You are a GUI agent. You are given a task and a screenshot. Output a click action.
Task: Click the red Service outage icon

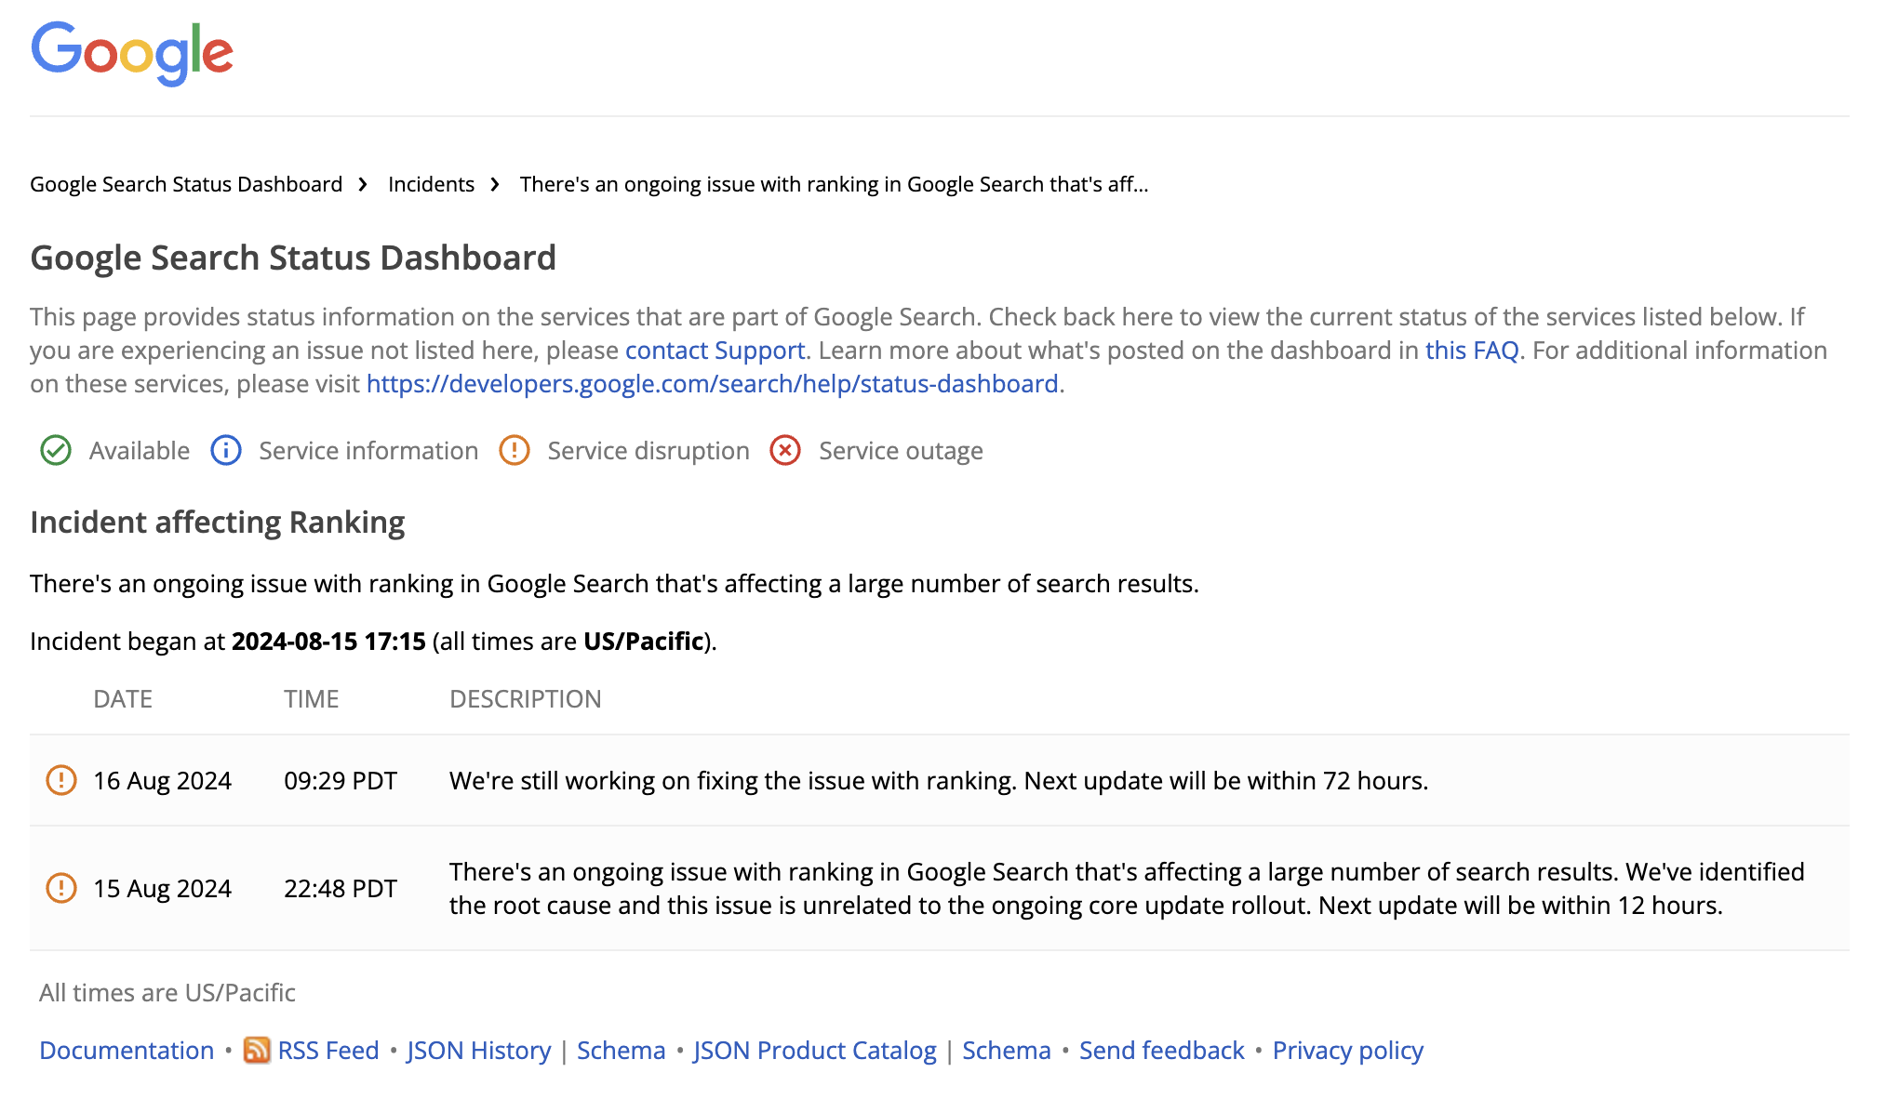(785, 451)
